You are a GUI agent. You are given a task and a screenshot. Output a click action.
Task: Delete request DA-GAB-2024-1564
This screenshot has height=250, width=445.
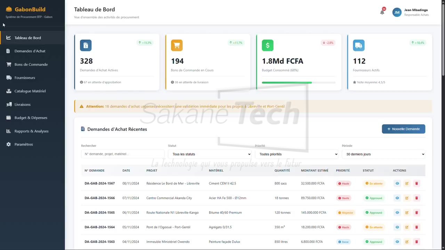[416, 227]
